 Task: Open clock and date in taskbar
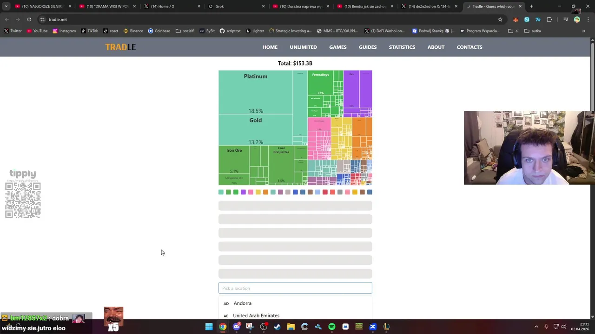click(x=580, y=327)
